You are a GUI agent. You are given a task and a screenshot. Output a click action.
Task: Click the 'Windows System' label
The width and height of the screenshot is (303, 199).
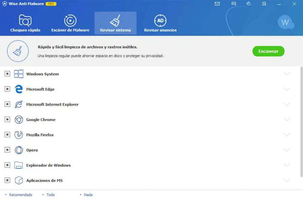pyautogui.click(x=42, y=74)
